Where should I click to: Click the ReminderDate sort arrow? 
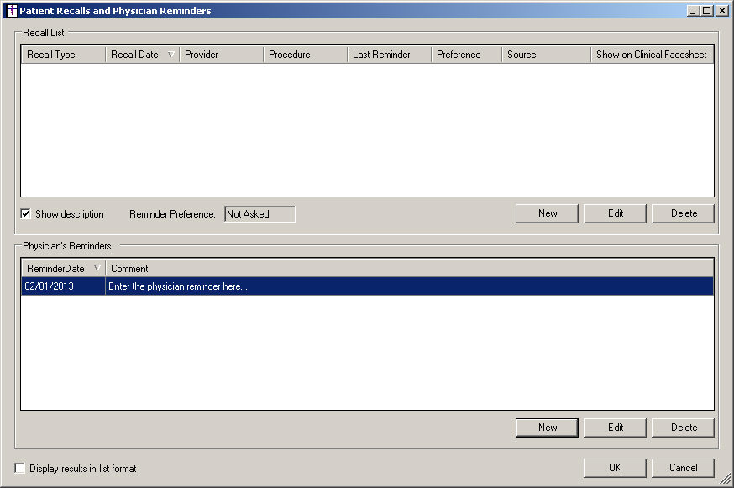coord(97,269)
